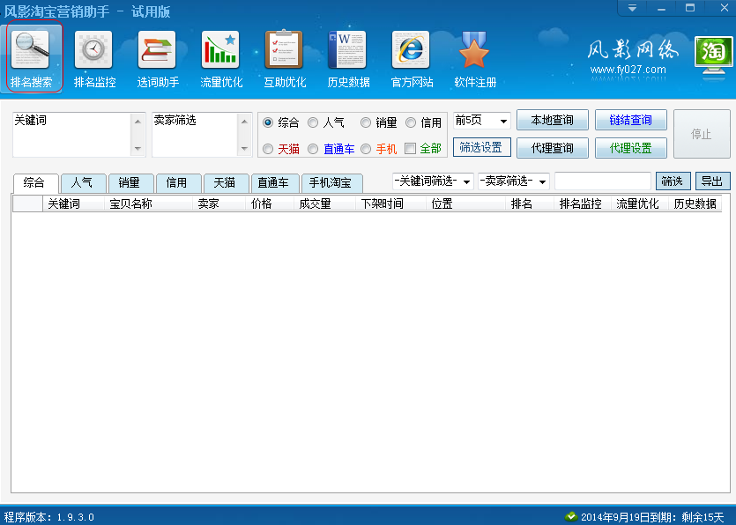Select the 销量 sort radio button
This screenshot has width=736, height=525.
[366, 122]
